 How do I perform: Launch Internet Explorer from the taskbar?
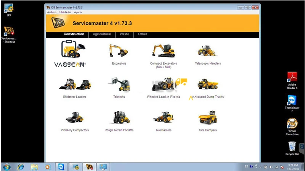point(21,167)
